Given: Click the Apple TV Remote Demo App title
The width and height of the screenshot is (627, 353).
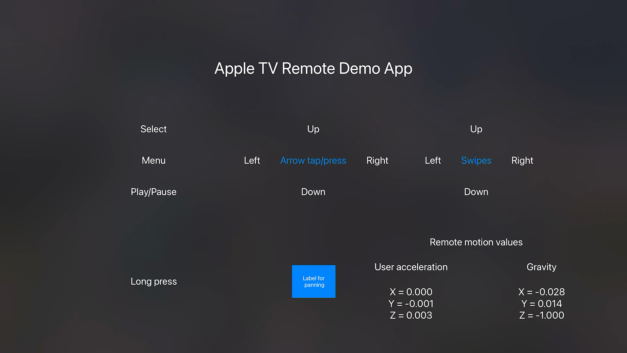Looking at the screenshot, I should coord(313,69).
